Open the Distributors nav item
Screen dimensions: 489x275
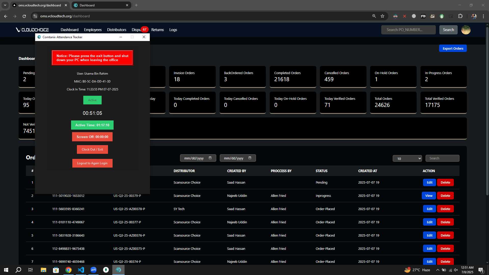click(117, 30)
